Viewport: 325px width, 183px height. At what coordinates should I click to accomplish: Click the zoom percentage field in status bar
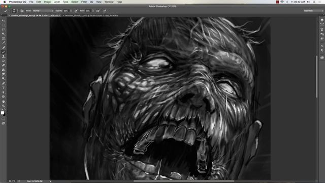click(12, 181)
